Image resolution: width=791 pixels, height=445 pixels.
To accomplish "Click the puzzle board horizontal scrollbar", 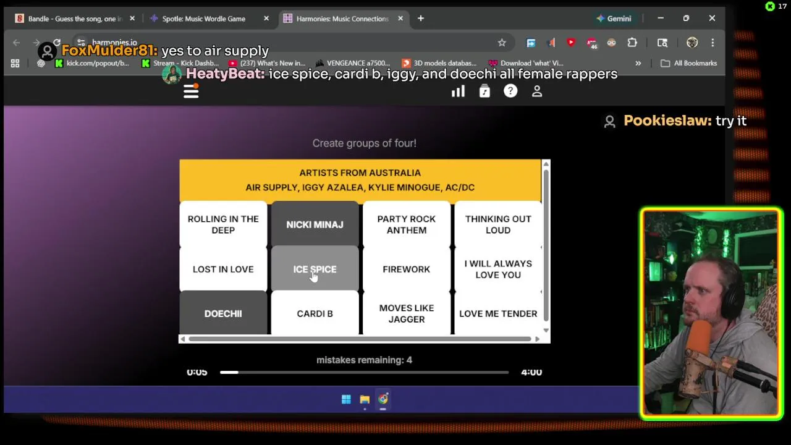I will [x=360, y=339].
